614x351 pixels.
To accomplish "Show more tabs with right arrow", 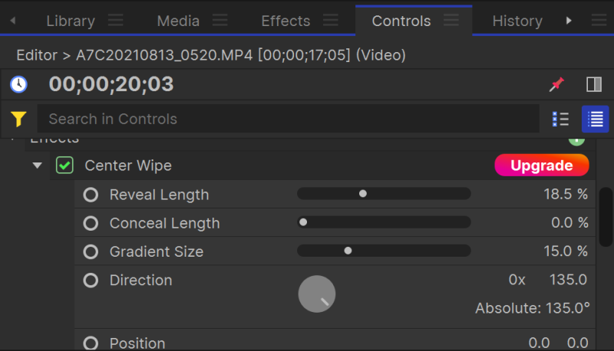I will point(569,20).
